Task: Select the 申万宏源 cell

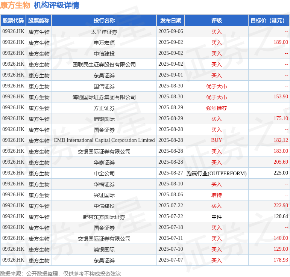Action: pos(104,43)
